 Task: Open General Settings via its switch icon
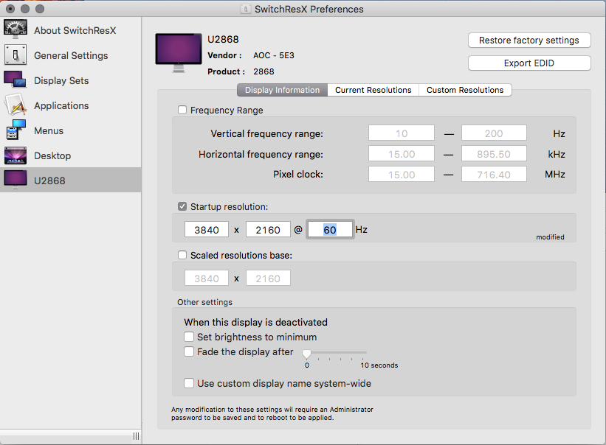(16, 55)
